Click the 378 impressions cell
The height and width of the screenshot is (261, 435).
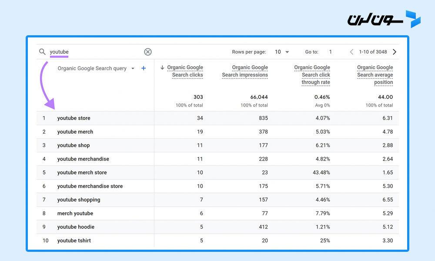(x=263, y=132)
